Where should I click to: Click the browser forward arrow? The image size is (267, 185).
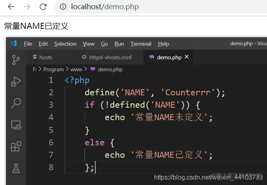click(27, 7)
